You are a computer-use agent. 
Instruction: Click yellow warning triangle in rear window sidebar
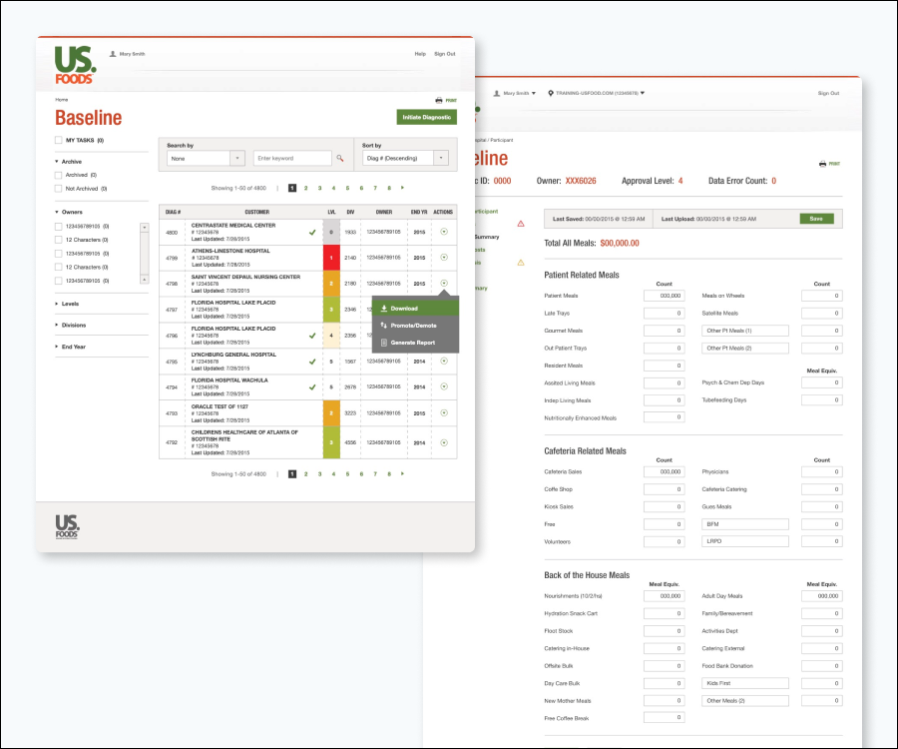tap(521, 263)
